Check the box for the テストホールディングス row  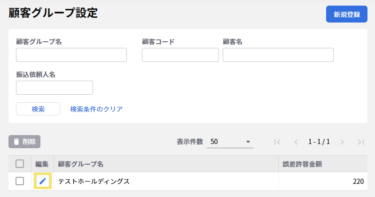click(x=20, y=181)
